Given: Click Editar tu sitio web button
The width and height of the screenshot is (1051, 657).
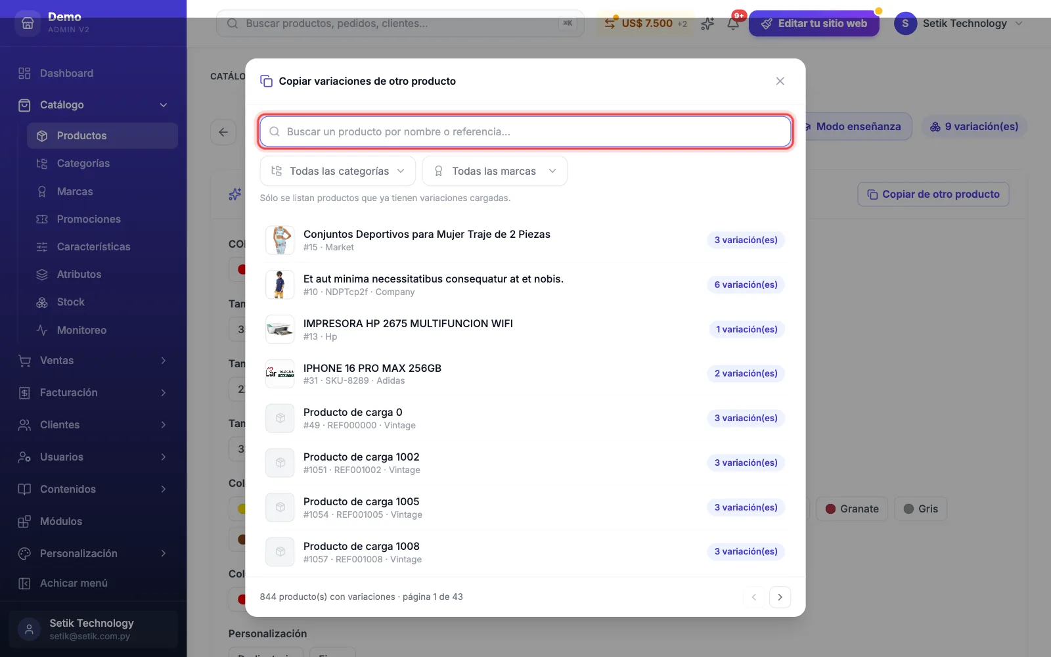Looking at the screenshot, I should 814,24.
